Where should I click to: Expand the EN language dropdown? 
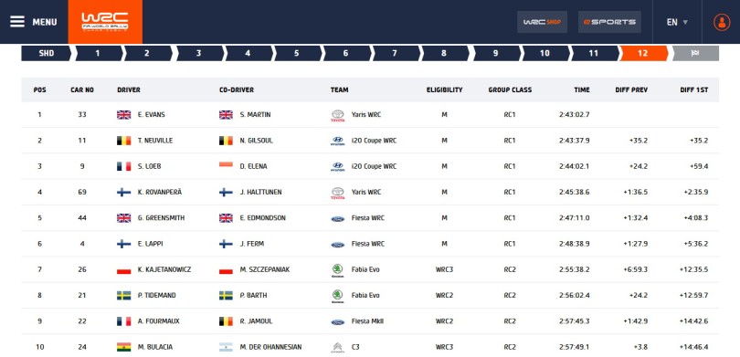(x=677, y=22)
